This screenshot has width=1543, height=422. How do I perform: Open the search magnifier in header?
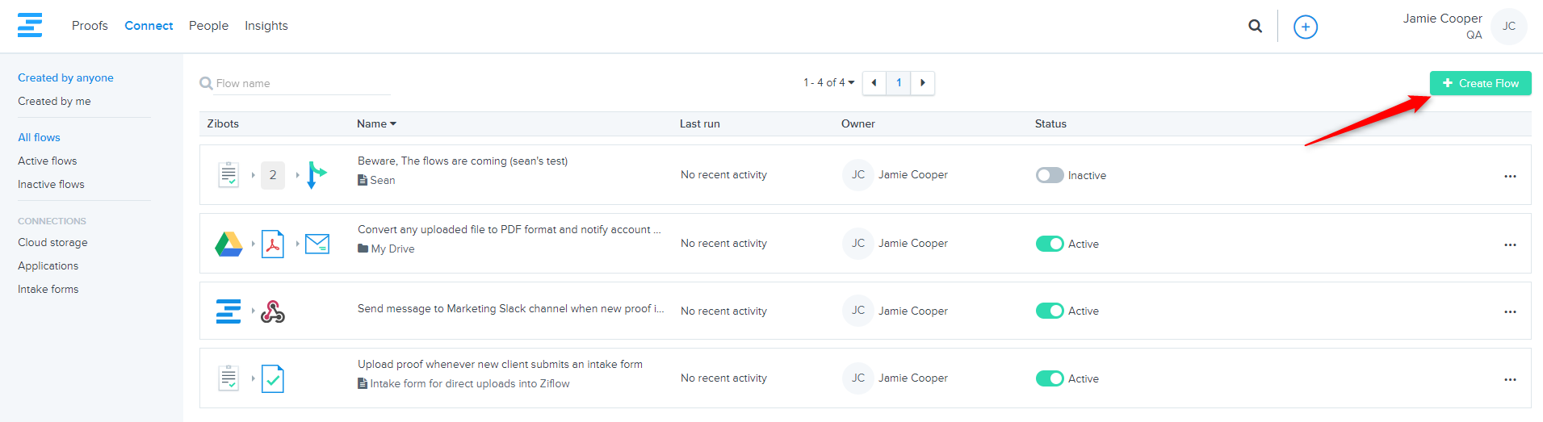point(1255,26)
